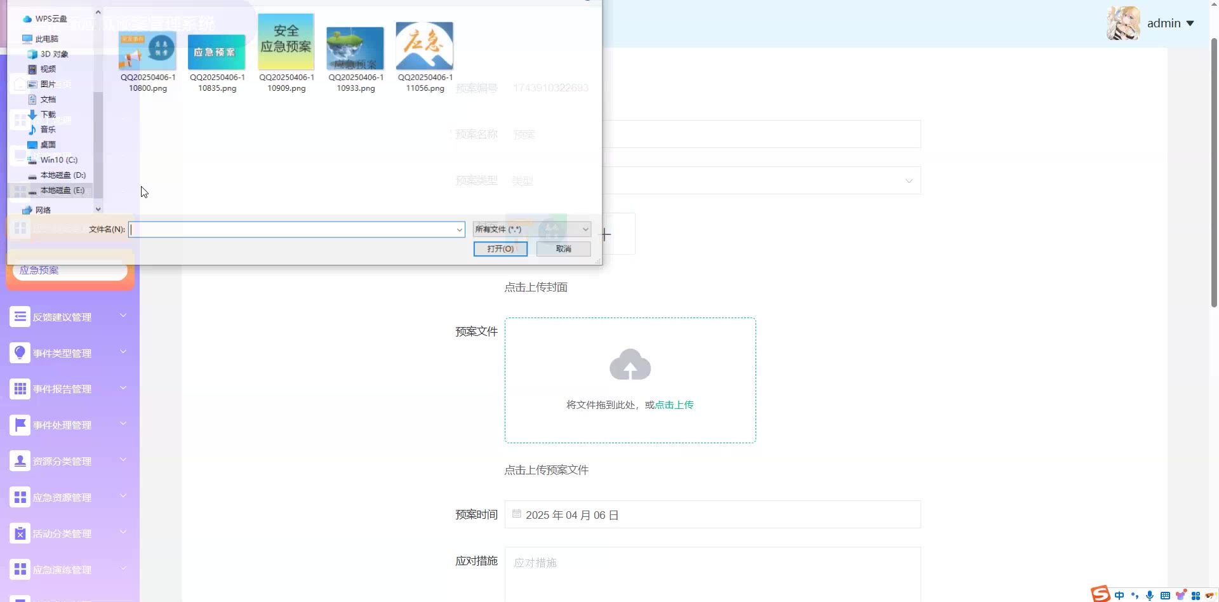Expand the 资源分类管理 menu chevron
This screenshot has width=1219, height=602.
[x=123, y=459]
